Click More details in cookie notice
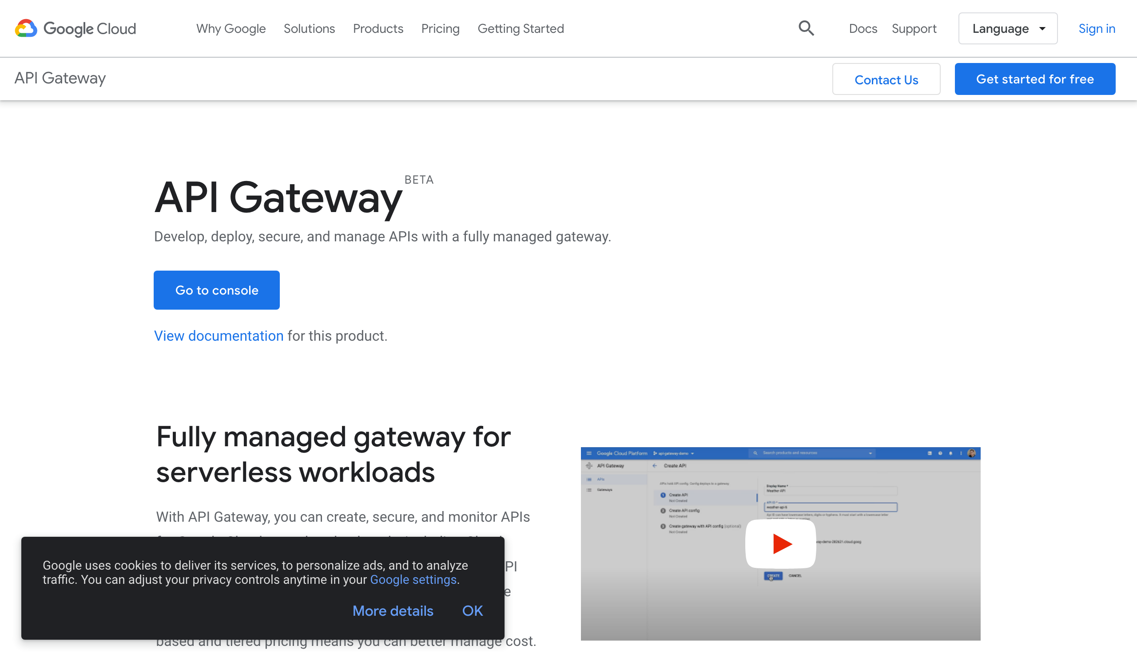This screenshot has width=1137, height=661. point(393,610)
